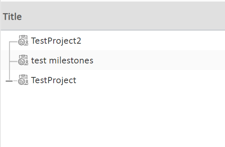Click the project icon beside TestProject
The height and width of the screenshot is (147, 225).
coord(23,80)
